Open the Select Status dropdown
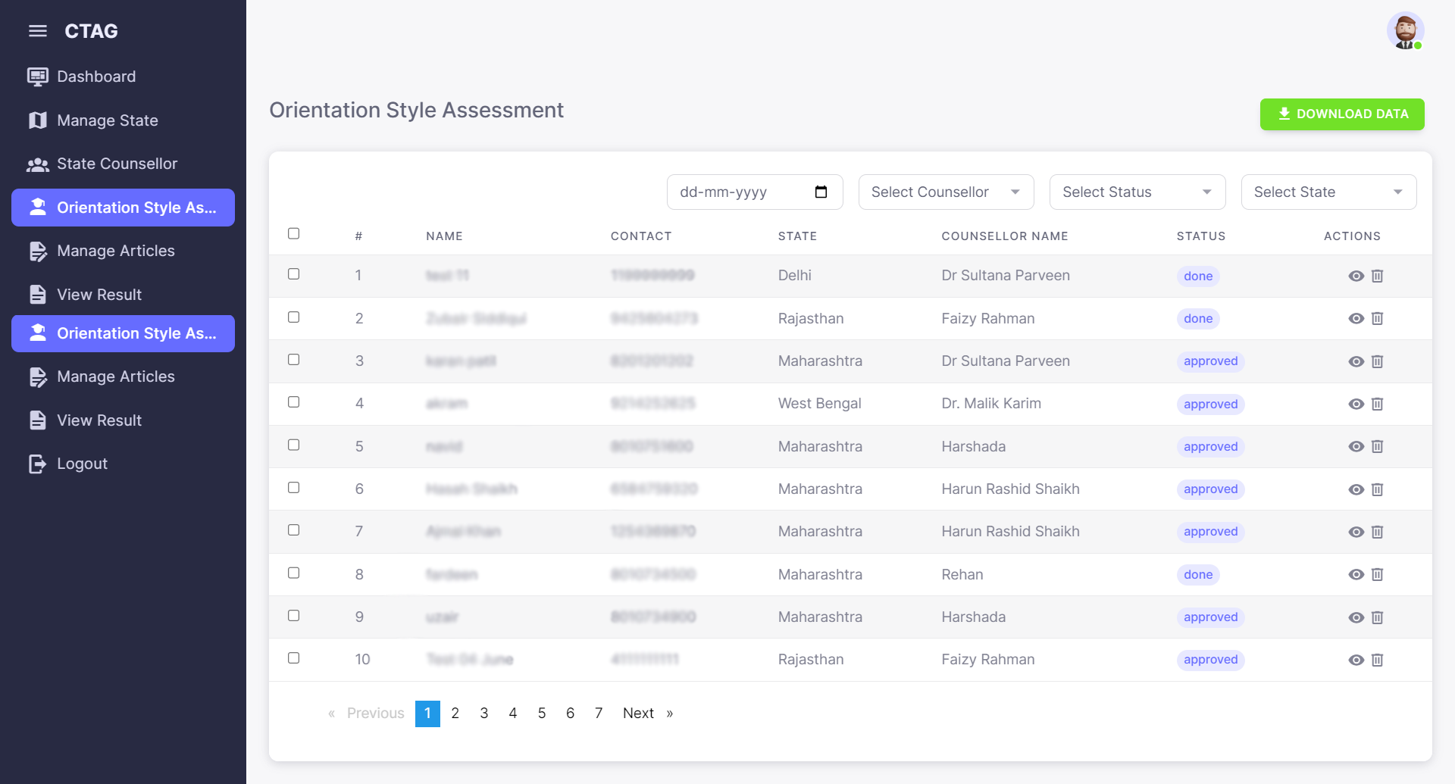The height and width of the screenshot is (784, 1455). click(x=1137, y=192)
